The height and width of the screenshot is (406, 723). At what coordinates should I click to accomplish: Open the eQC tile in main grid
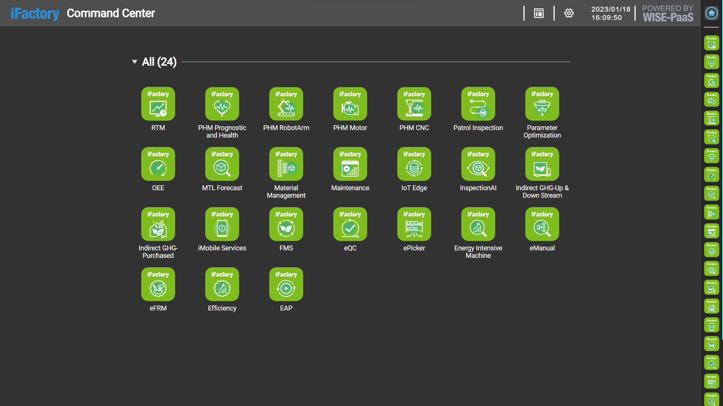coord(350,224)
